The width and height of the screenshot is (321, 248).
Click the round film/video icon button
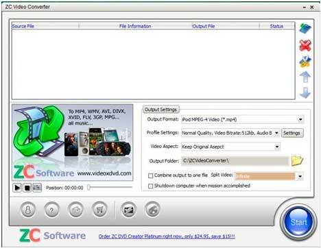tap(128, 210)
